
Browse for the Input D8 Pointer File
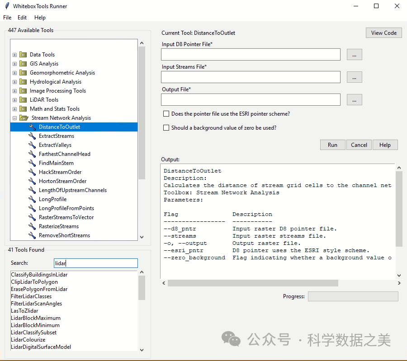(354, 55)
